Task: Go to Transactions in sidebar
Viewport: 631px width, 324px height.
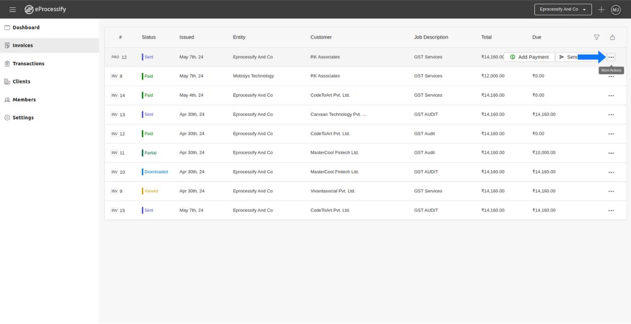Action: click(x=28, y=64)
